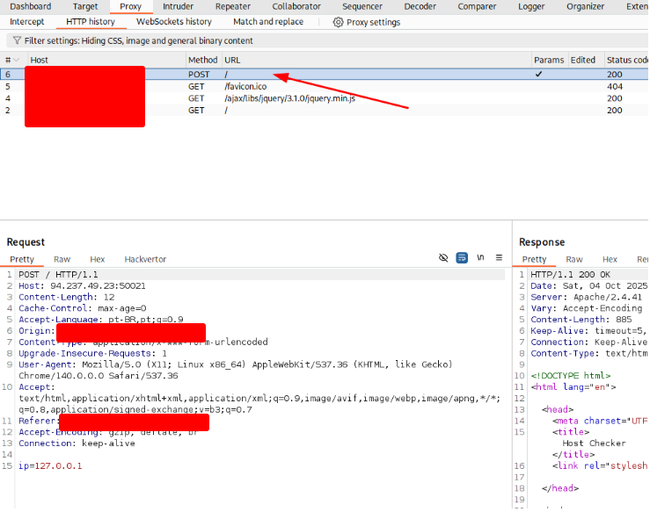The image size is (650, 512).
Task: Open the Match and replace sub-tab
Action: (268, 22)
